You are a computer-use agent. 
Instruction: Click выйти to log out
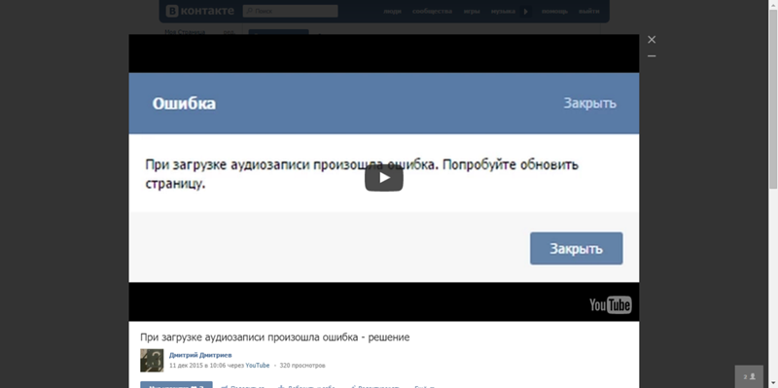[589, 11]
